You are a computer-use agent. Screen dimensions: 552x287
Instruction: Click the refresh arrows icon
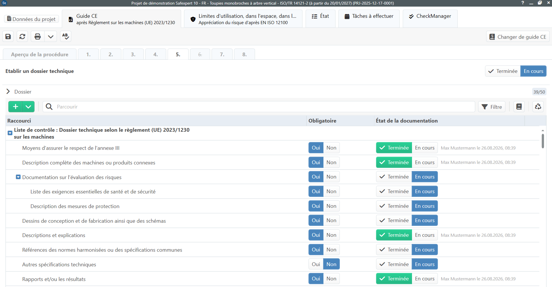coord(22,36)
